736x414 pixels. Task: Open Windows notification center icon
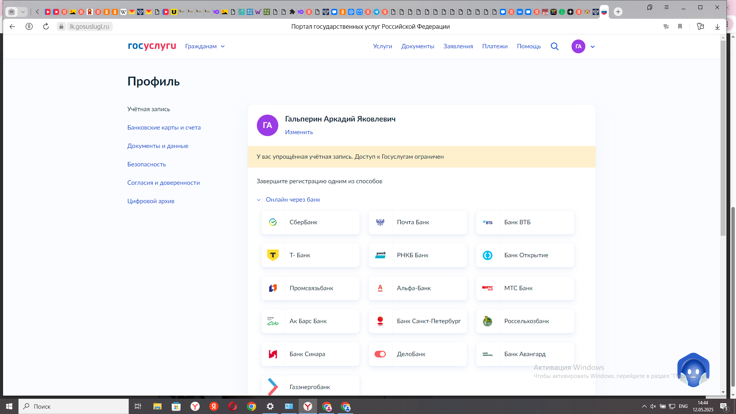724,406
